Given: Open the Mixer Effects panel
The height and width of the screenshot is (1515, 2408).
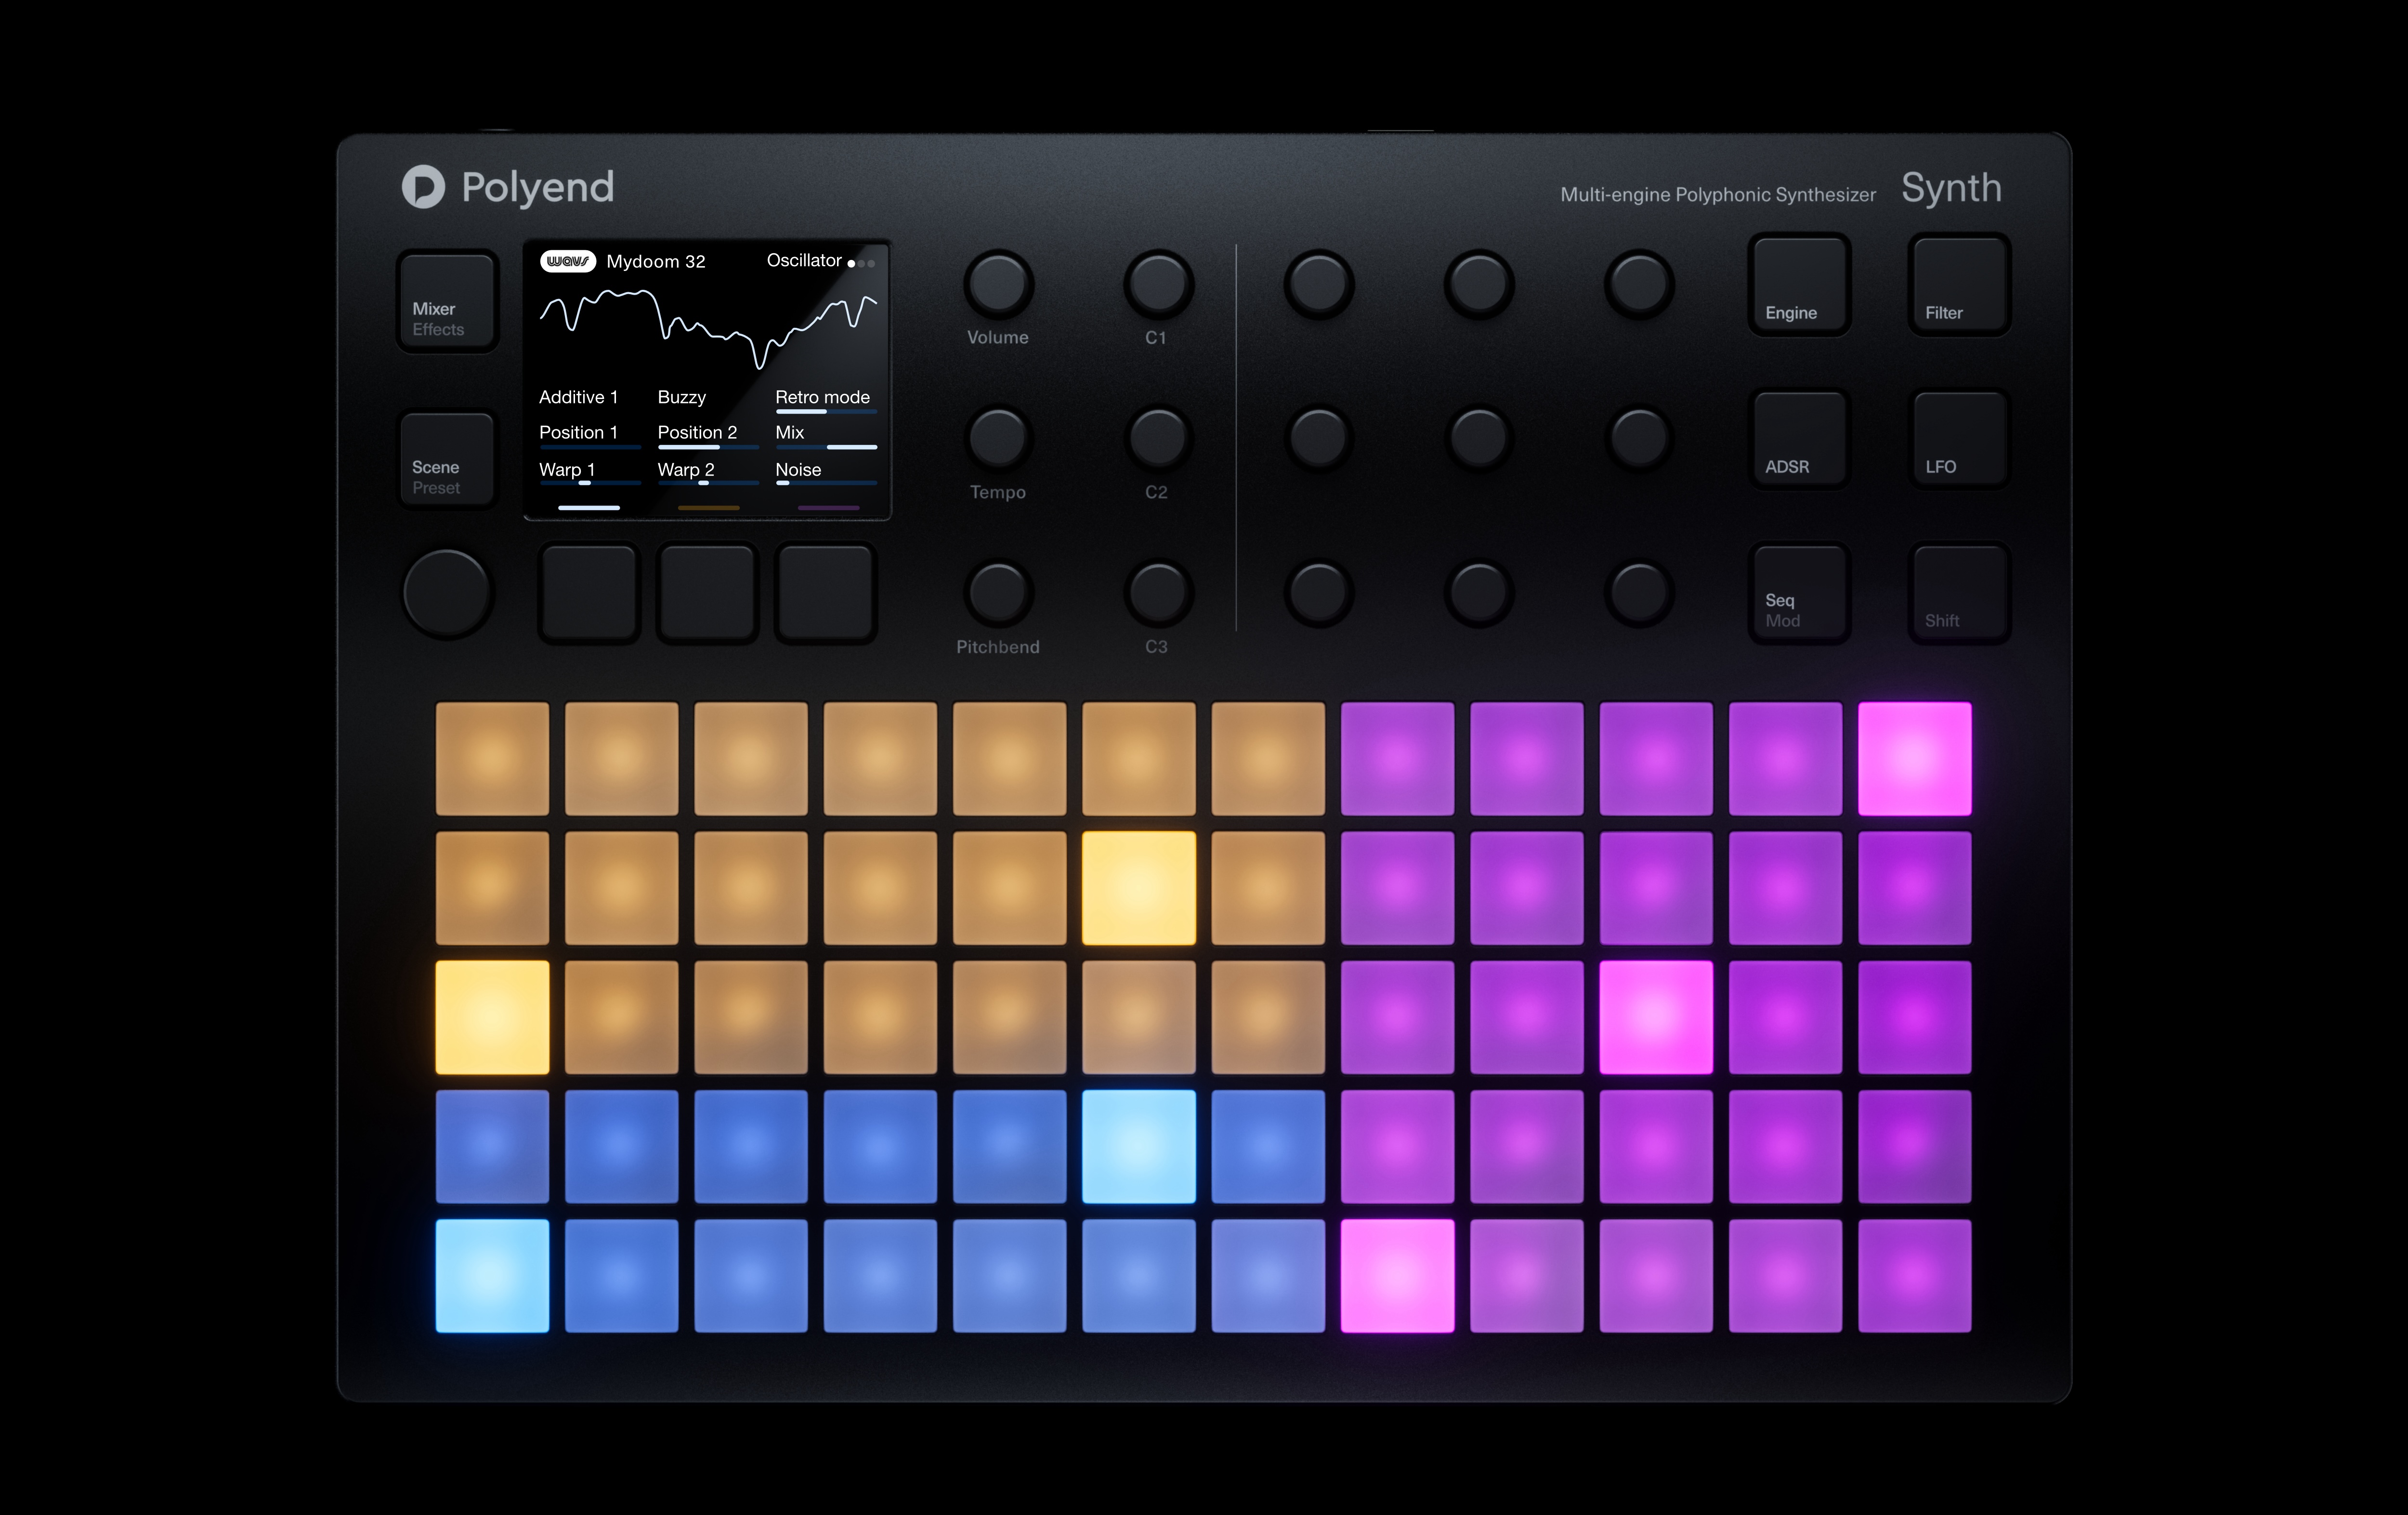Looking at the screenshot, I should click(x=446, y=300).
